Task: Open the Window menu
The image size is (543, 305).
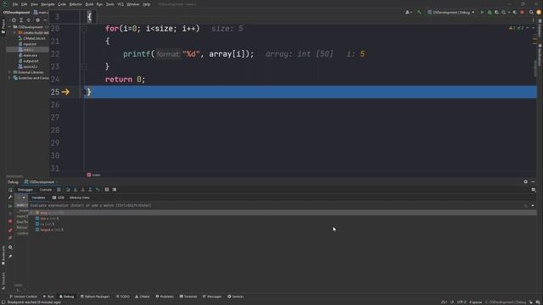Action: pos(133,4)
